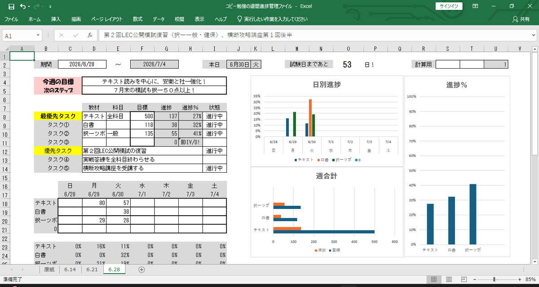Click the formula bar cancel X icon
Viewport: 539px width, 287px height.
pyautogui.click(x=62, y=35)
